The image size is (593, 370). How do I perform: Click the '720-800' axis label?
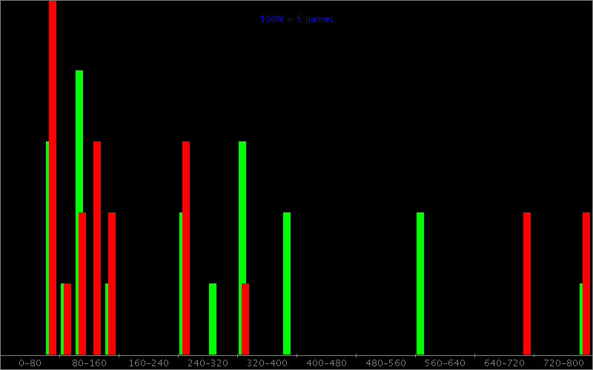(563, 363)
